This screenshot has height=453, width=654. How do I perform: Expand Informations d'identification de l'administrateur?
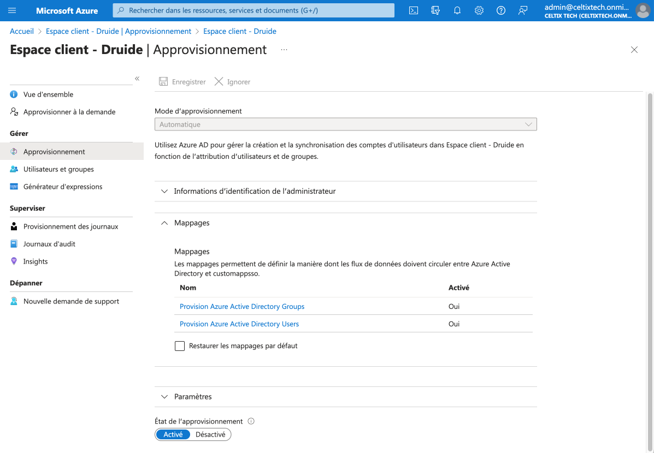[345, 191]
